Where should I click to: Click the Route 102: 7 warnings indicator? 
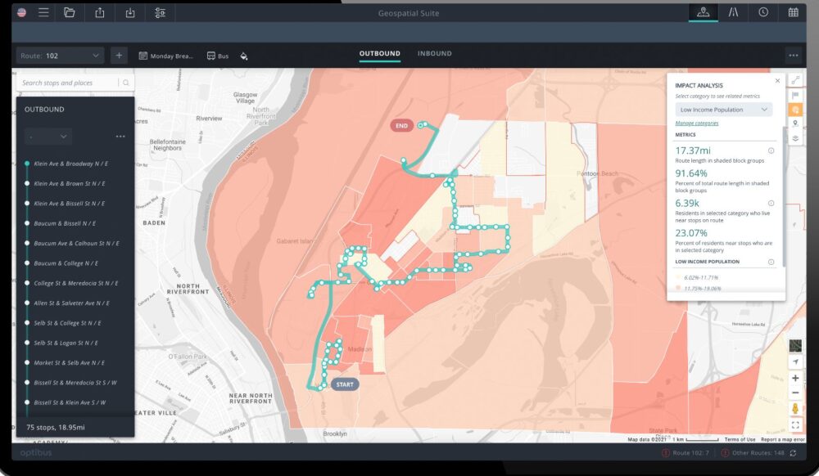[x=686, y=453]
